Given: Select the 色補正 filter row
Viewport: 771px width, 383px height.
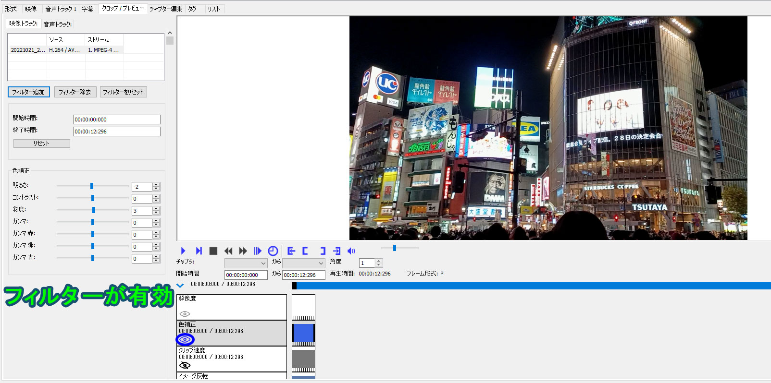Looking at the screenshot, I should [x=232, y=333].
